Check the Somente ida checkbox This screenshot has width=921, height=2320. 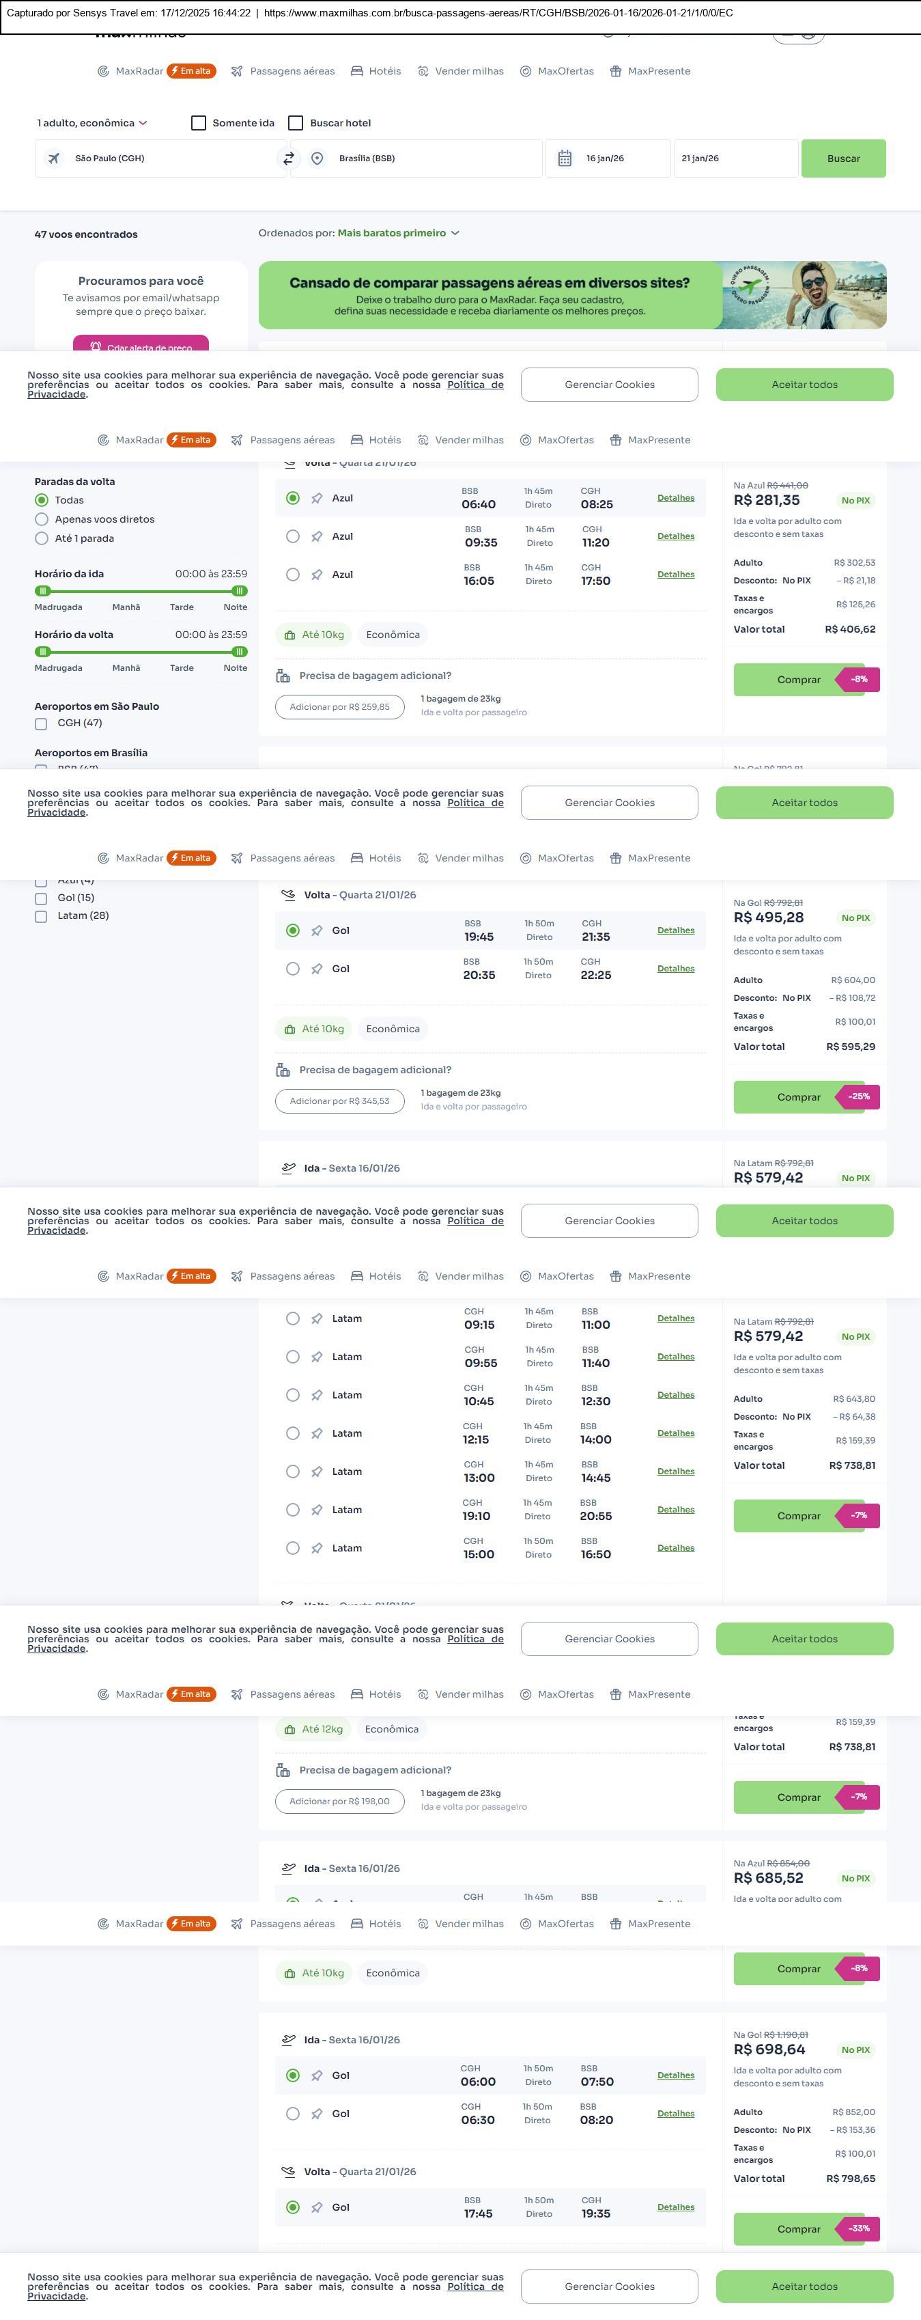point(199,124)
